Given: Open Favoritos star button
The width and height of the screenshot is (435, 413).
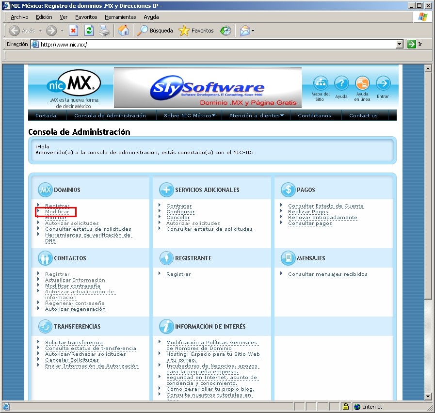Looking at the screenshot, I should click(196, 31).
